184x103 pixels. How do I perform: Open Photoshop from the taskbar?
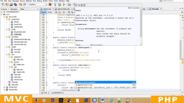coord(86,100)
